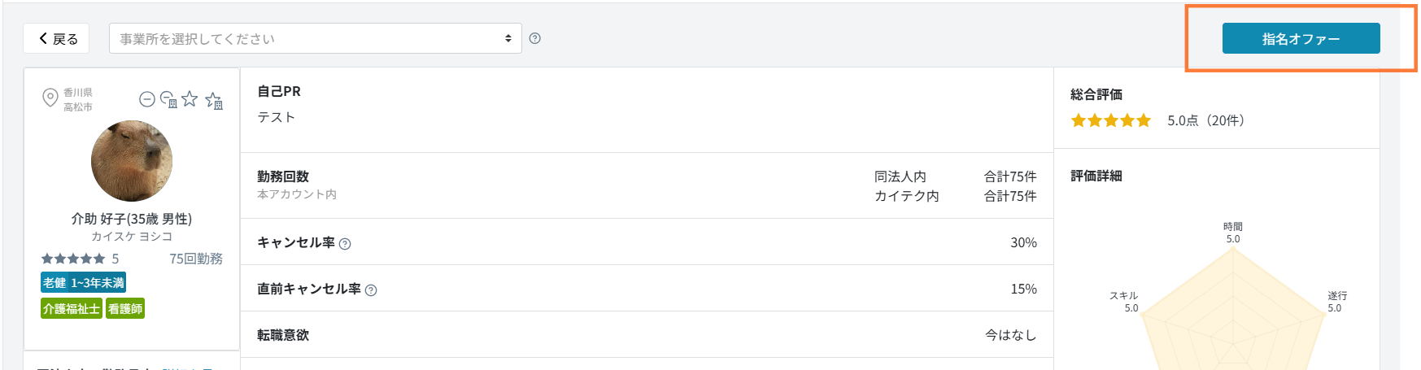Image resolution: width=1421 pixels, height=370 pixels.
Task: Click the capybara profile photo
Action: point(132,161)
